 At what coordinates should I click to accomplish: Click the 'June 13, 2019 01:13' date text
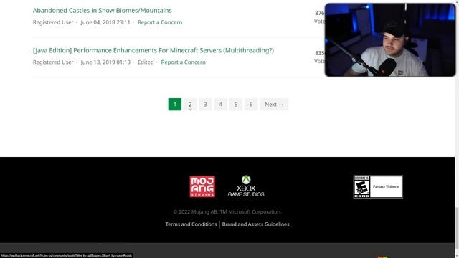[105, 62]
